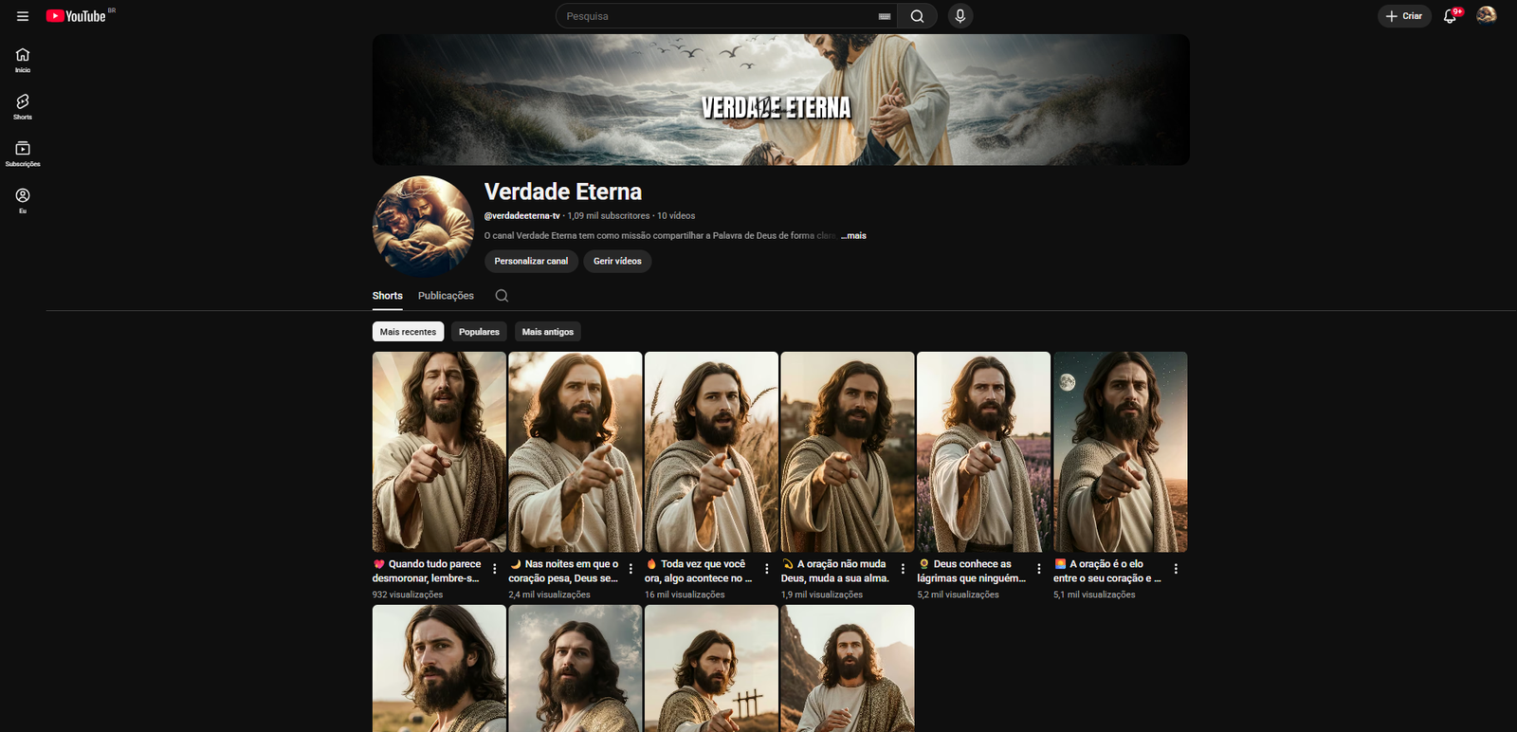Open the 'Toda vez que você ora' thumbnail
This screenshot has height=732, width=1517.
coord(711,451)
